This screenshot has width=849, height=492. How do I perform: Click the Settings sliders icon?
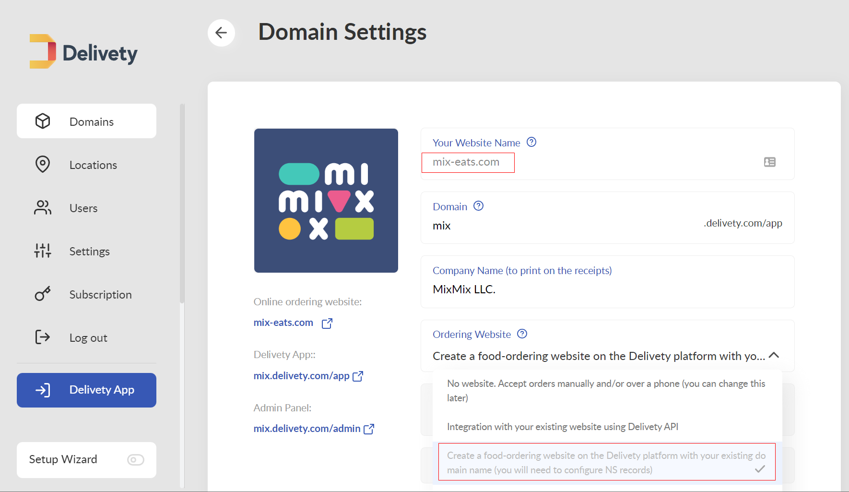[x=43, y=251]
